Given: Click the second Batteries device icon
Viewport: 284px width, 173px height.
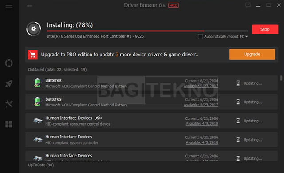Looking at the screenshot, I should click(x=38, y=102).
